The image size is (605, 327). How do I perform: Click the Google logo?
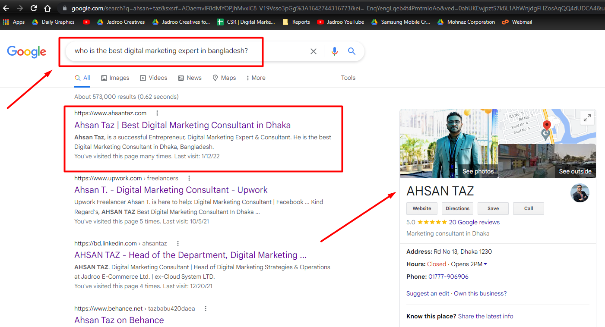pos(26,52)
